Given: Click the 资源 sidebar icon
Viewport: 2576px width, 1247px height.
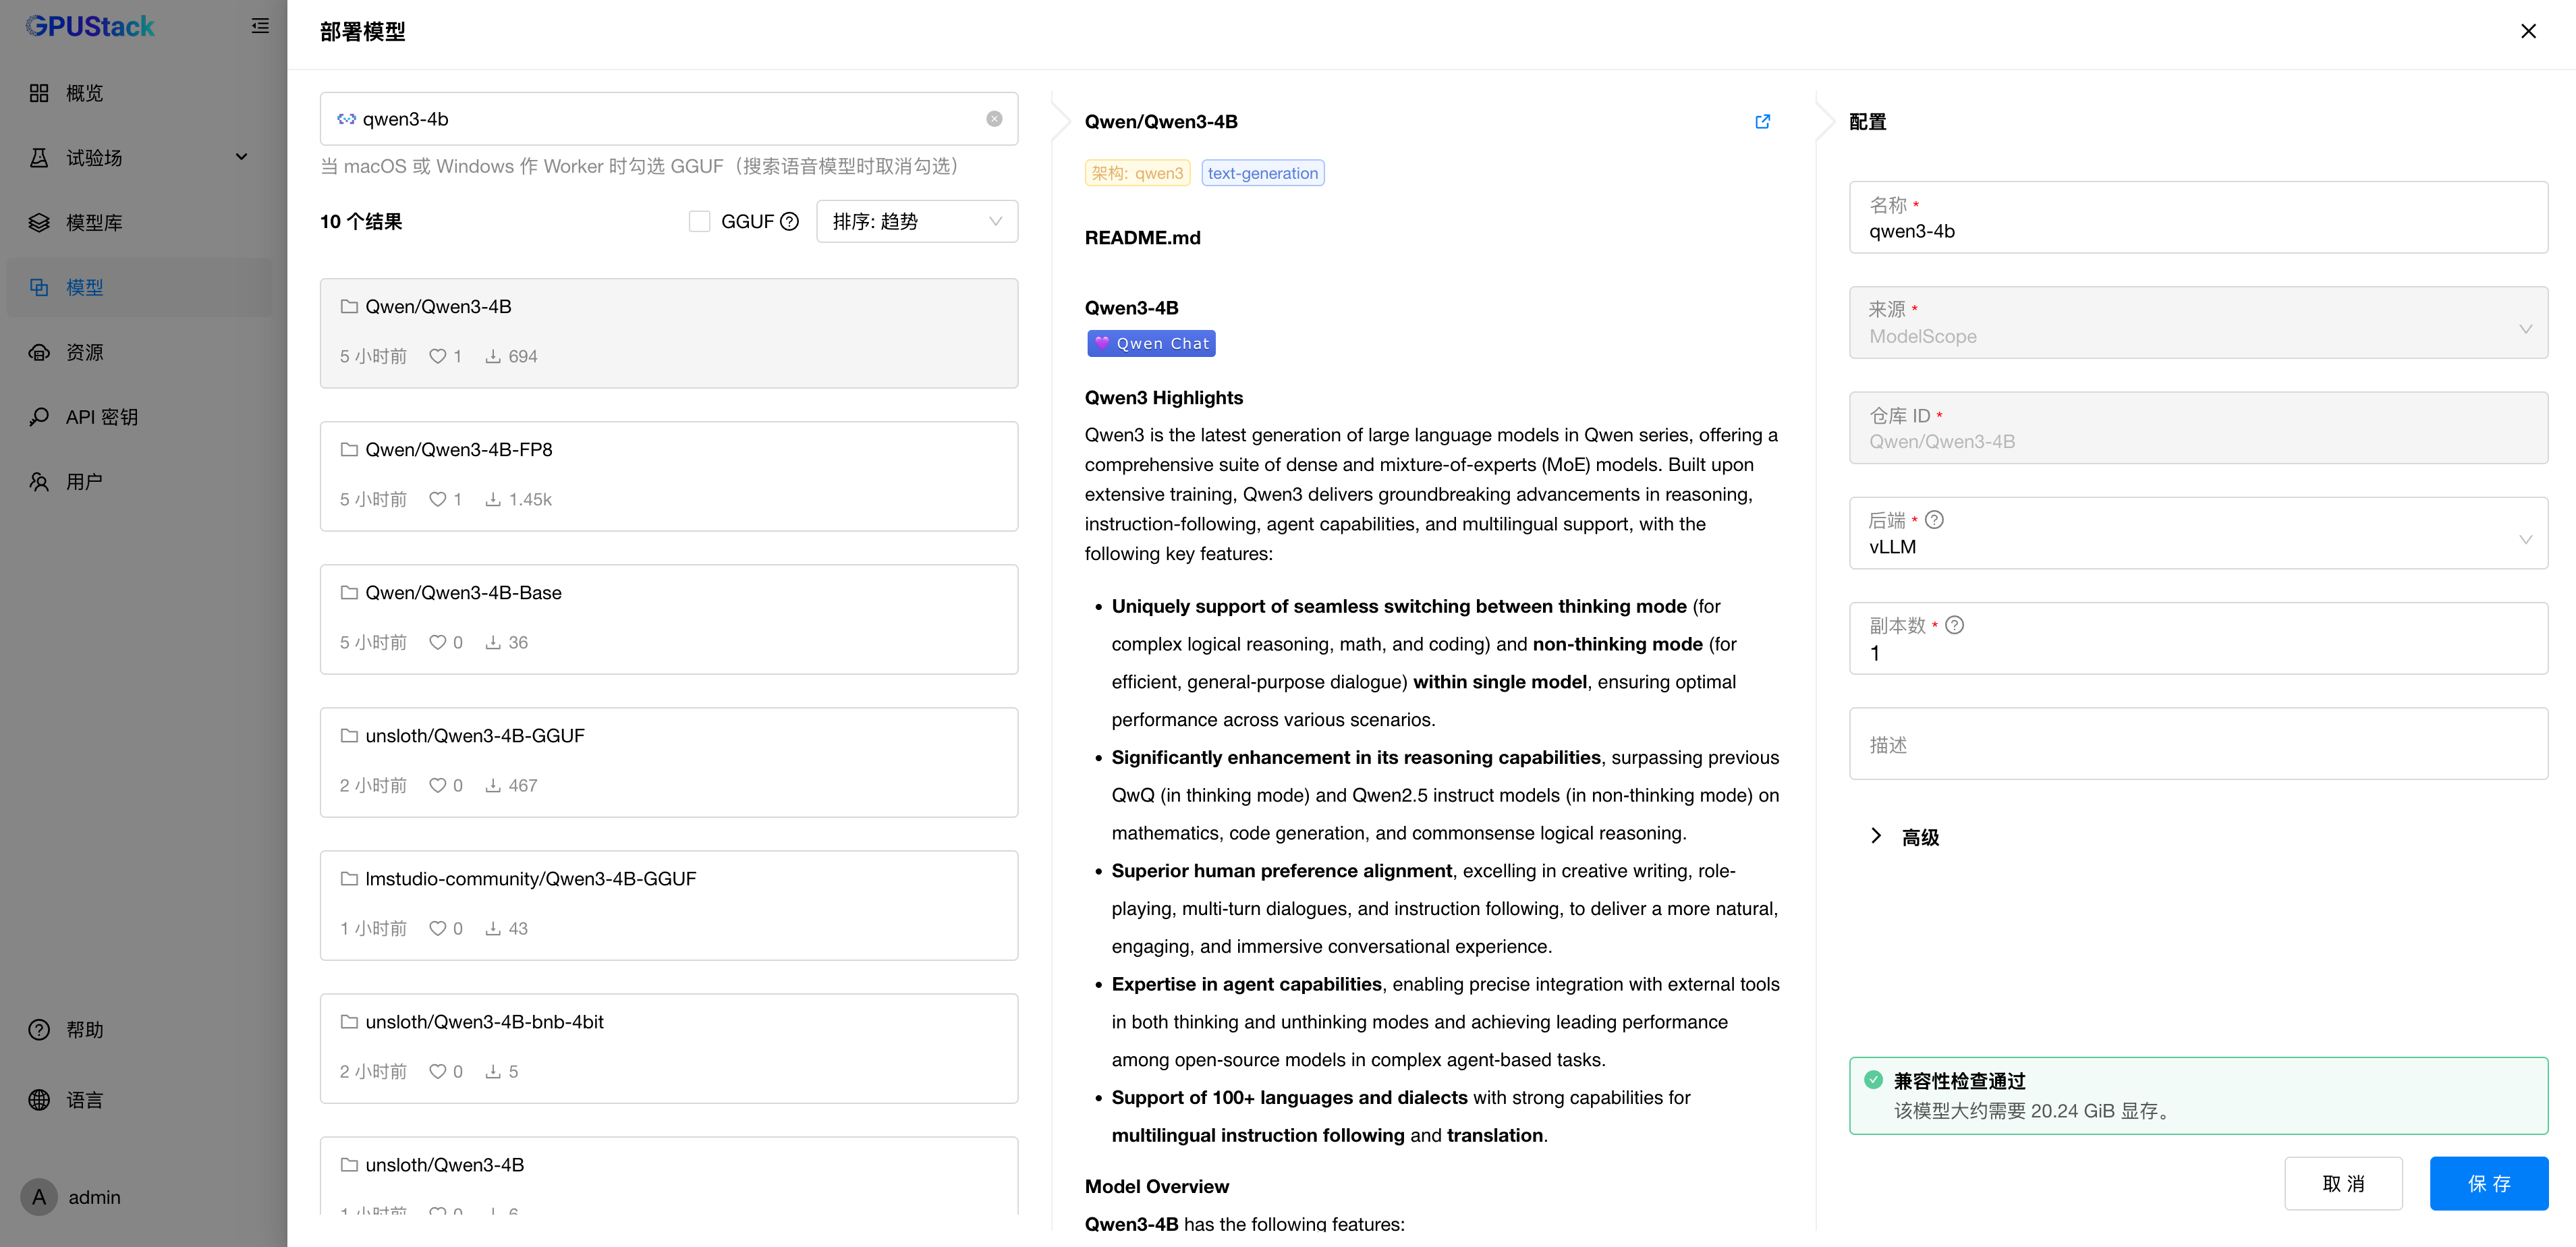Looking at the screenshot, I should (39, 352).
